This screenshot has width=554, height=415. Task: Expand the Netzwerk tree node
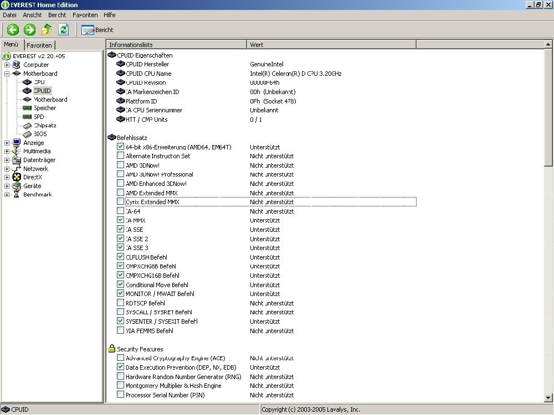coord(7,169)
